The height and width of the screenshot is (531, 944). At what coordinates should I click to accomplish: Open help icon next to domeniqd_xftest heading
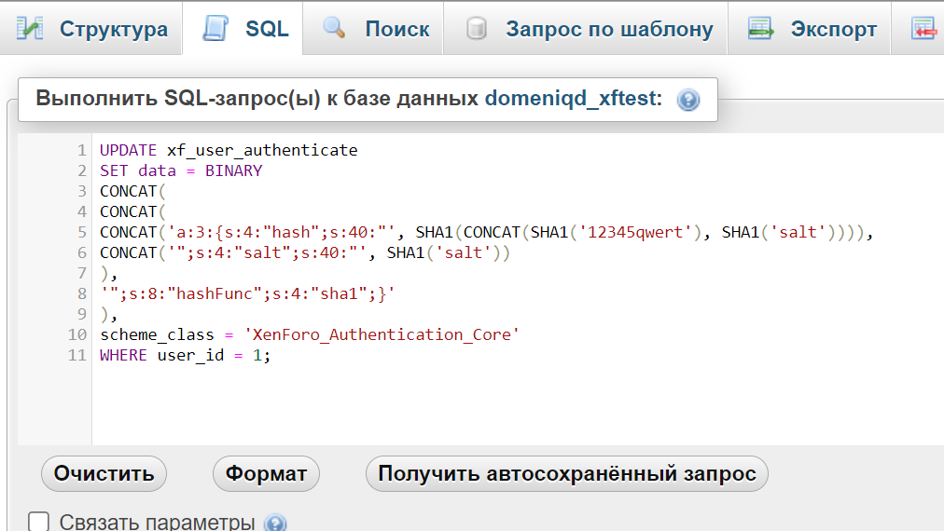tap(688, 100)
